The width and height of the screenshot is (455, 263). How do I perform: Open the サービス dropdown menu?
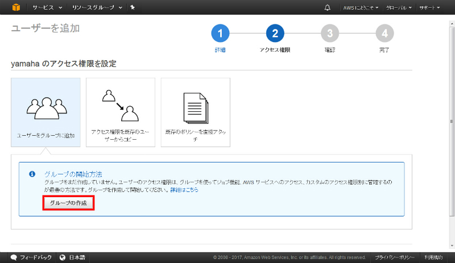(47, 7)
